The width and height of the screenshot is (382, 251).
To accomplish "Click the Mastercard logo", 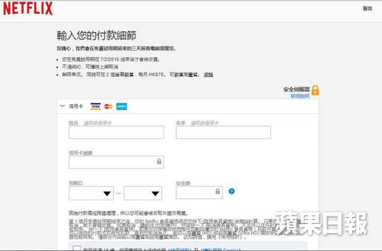I will (x=109, y=106).
